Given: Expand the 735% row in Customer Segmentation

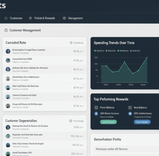Looking at the screenshot, I should (82, 127).
